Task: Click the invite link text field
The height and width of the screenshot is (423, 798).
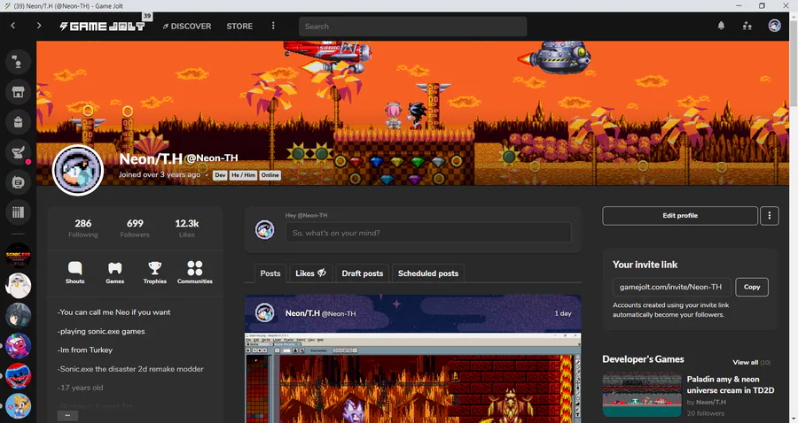Action: 672,287
